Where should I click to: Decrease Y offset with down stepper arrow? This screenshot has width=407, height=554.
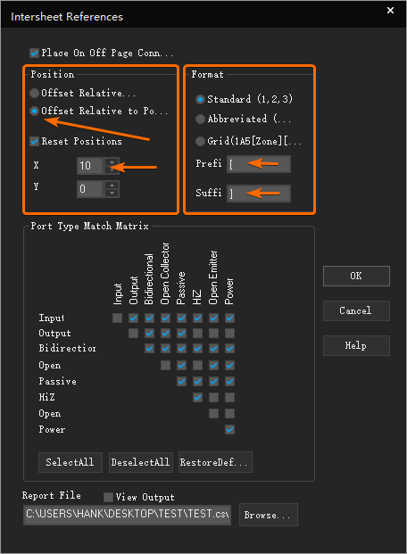[112, 193]
